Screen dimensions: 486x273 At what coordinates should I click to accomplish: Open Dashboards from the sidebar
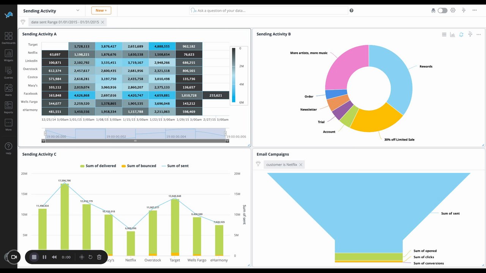(8, 38)
